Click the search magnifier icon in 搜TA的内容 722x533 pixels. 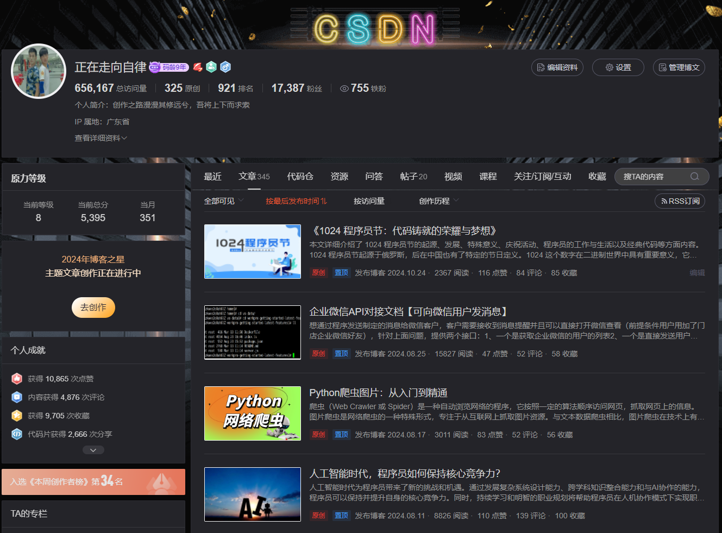pos(694,177)
